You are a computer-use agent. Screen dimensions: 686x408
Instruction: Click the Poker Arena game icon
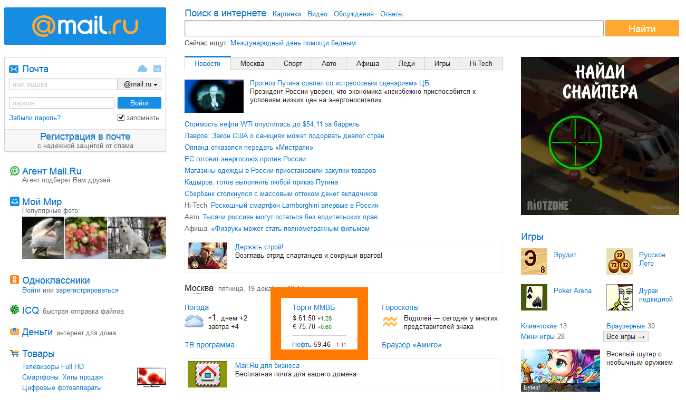point(534,297)
